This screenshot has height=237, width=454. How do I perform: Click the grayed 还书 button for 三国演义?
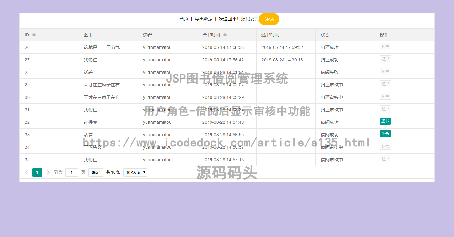pyautogui.click(x=385, y=146)
